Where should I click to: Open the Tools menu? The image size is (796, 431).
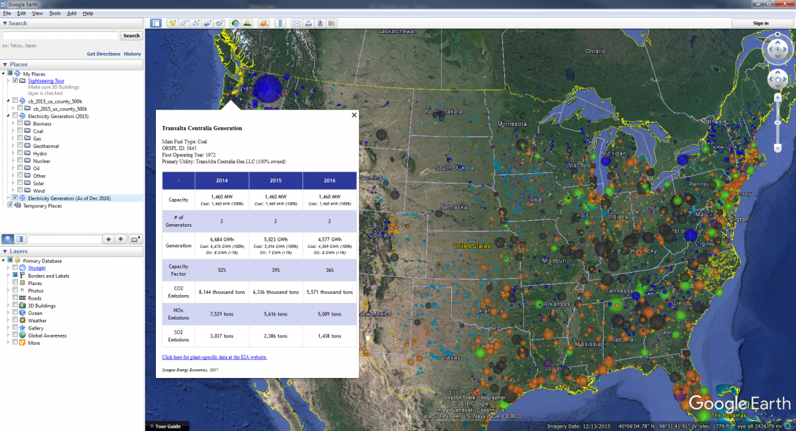(54, 13)
